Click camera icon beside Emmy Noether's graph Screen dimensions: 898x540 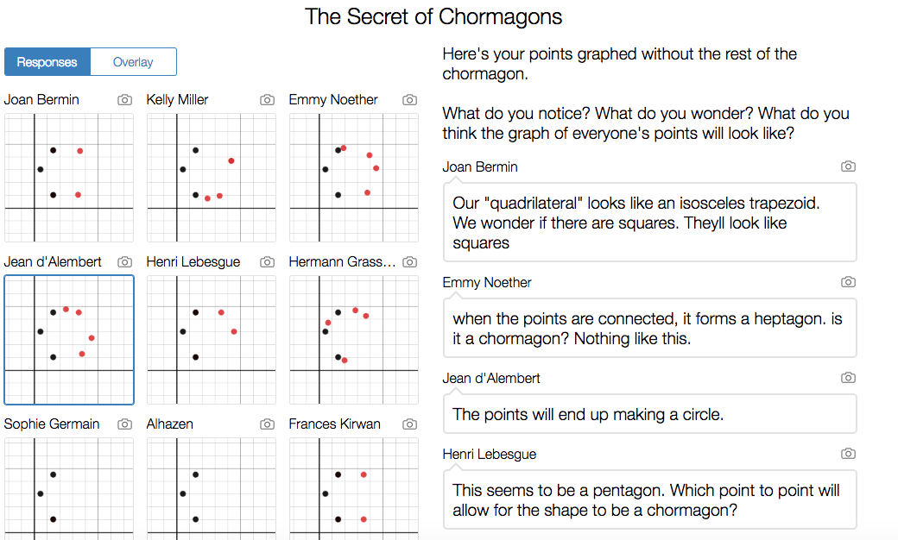click(410, 100)
